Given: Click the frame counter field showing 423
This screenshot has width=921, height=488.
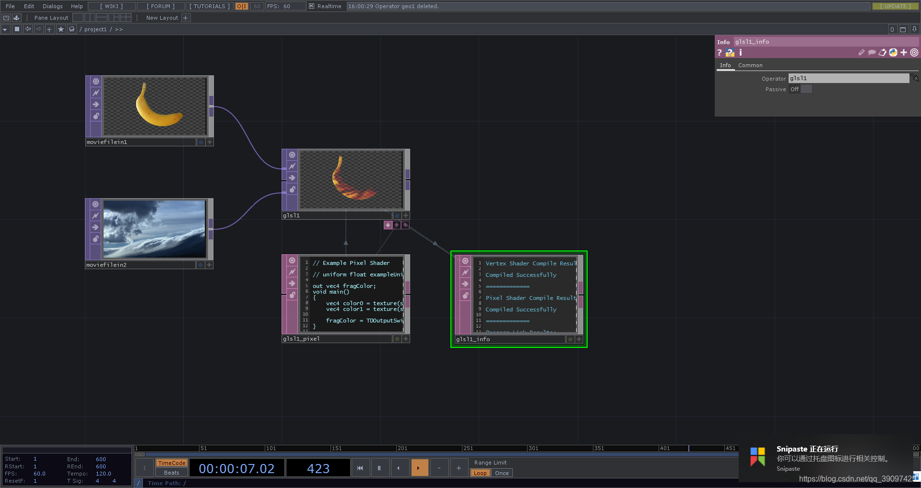Looking at the screenshot, I should click(318, 468).
